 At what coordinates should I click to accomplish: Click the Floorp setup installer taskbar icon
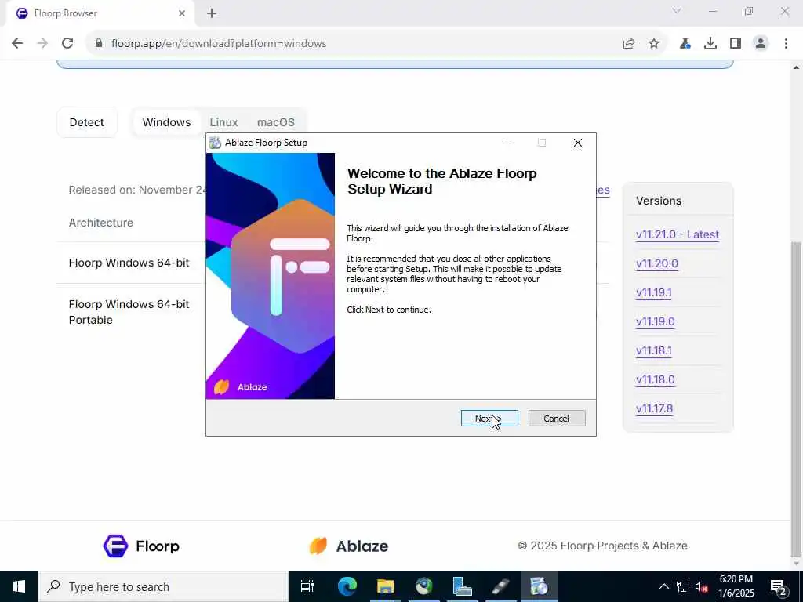click(539, 586)
